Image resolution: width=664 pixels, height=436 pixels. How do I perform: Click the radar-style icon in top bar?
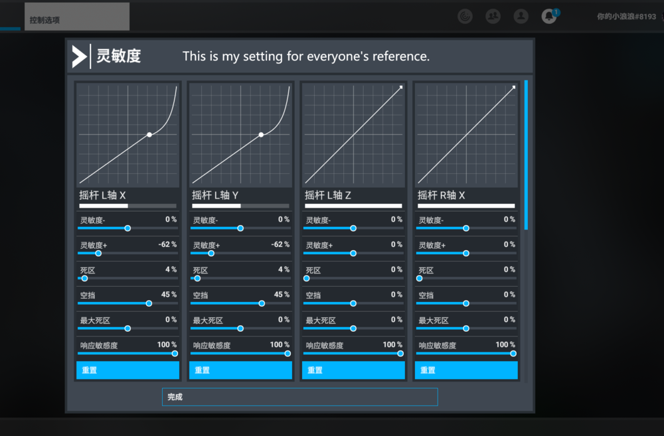click(x=465, y=17)
